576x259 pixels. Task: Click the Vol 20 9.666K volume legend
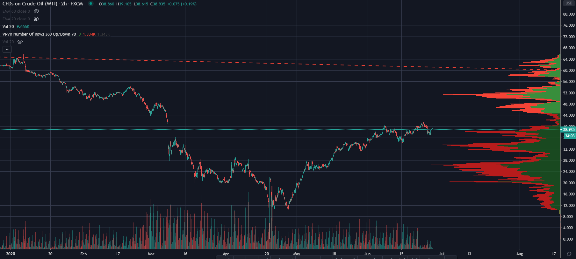pyautogui.click(x=16, y=27)
